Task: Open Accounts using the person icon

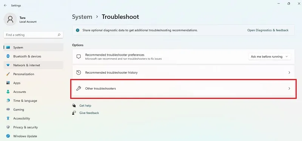Action: 8,92
